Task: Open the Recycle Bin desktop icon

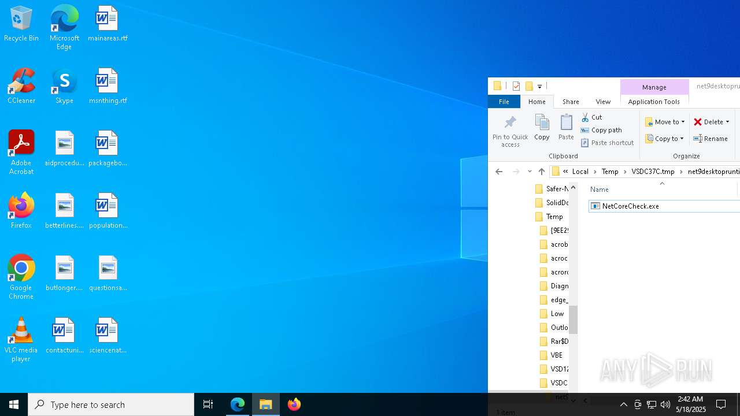Action: pyautogui.click(x=21, y=24)
